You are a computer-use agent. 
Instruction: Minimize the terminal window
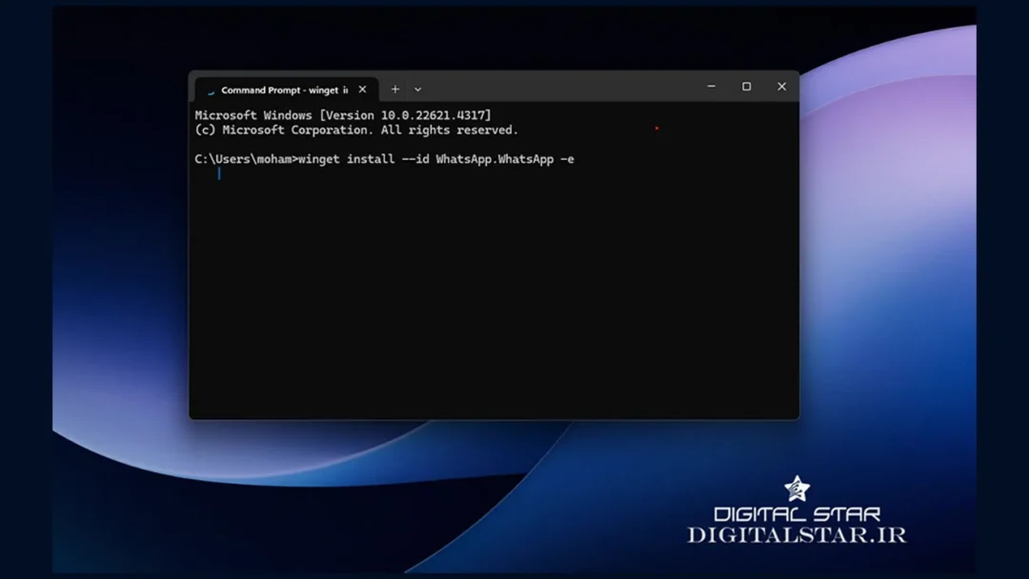[711, 87]
